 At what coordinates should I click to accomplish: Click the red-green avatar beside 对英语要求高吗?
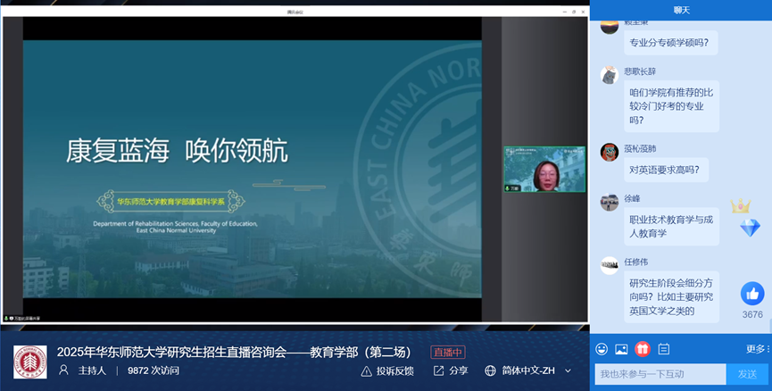tap(610, 152)
